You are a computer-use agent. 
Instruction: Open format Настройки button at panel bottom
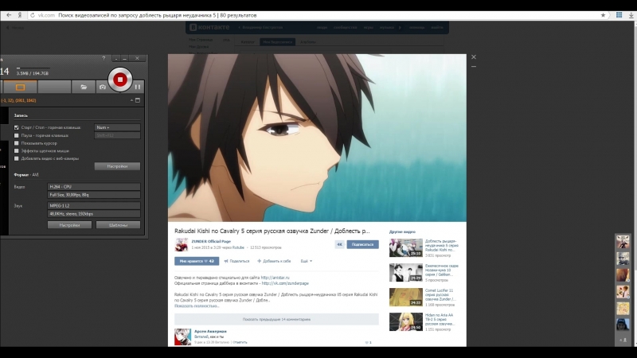tap(69, 225)
